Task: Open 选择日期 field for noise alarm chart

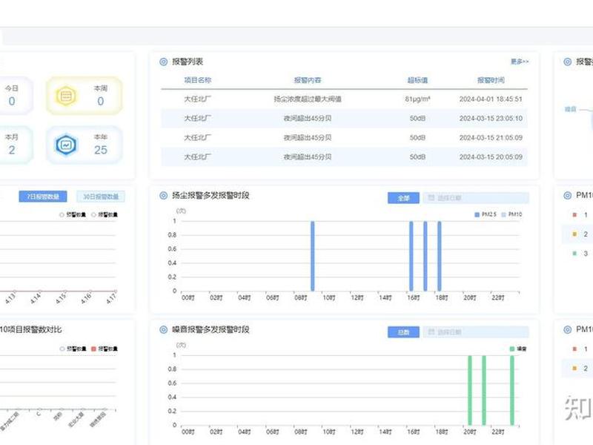Action: [x=476, y=332]
